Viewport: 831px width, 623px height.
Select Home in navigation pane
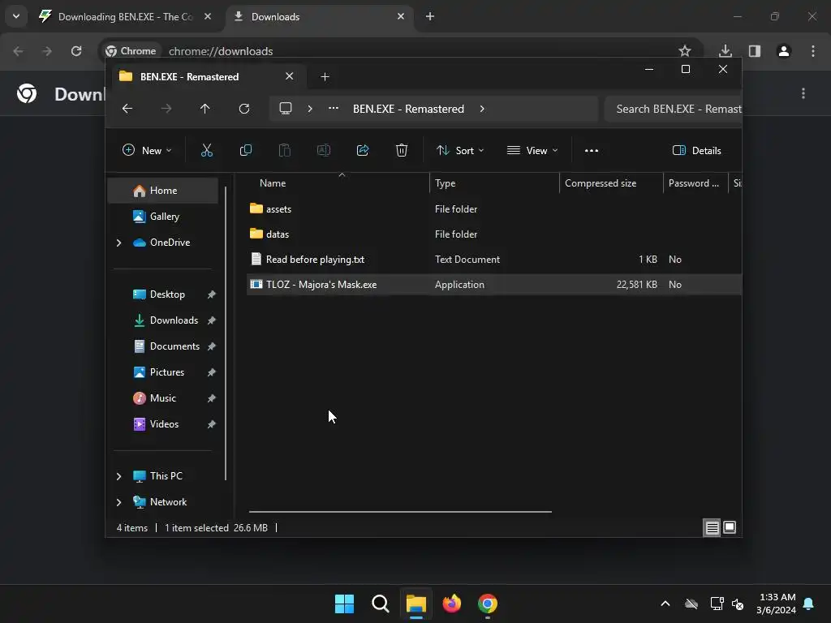pyautogui.click(x=163, y=191)
